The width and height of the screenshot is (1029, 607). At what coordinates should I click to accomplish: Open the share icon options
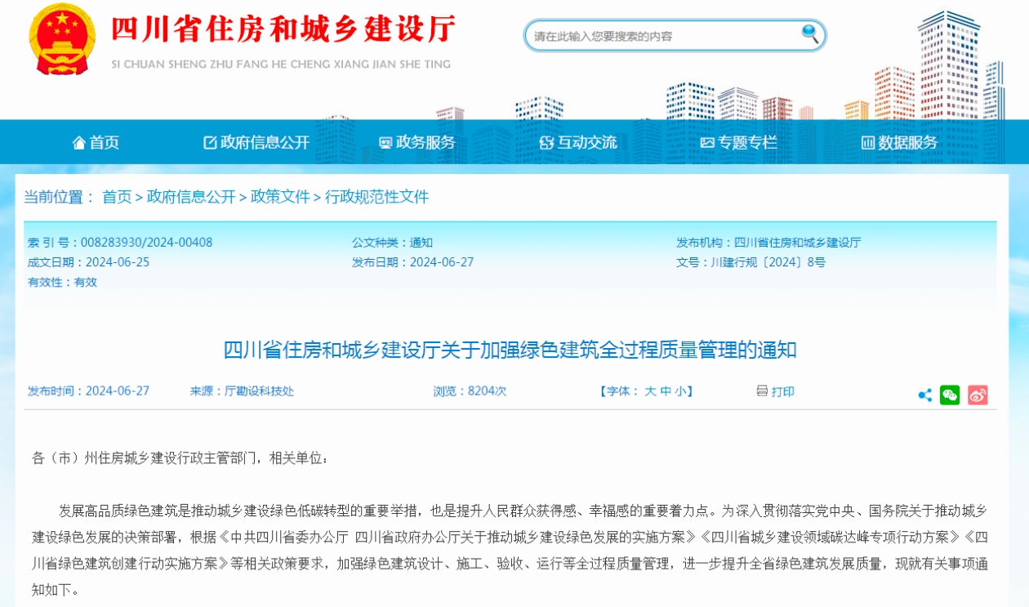coord(924,395)
